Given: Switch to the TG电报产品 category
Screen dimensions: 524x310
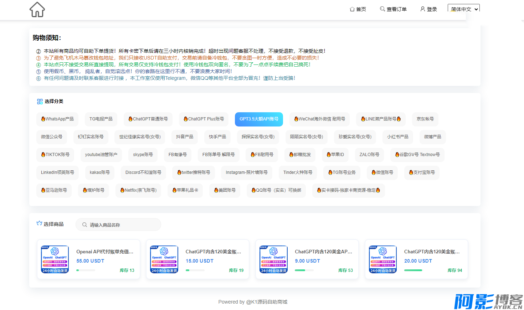Looking at the screenshot, I should 101,119.
